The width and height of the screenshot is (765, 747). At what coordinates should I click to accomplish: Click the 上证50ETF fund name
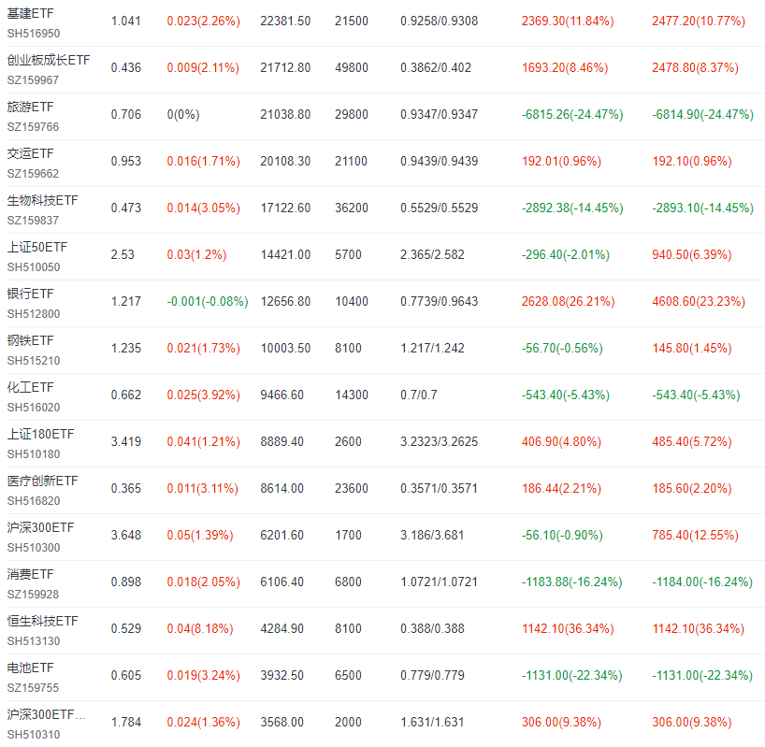pos(37,247)
